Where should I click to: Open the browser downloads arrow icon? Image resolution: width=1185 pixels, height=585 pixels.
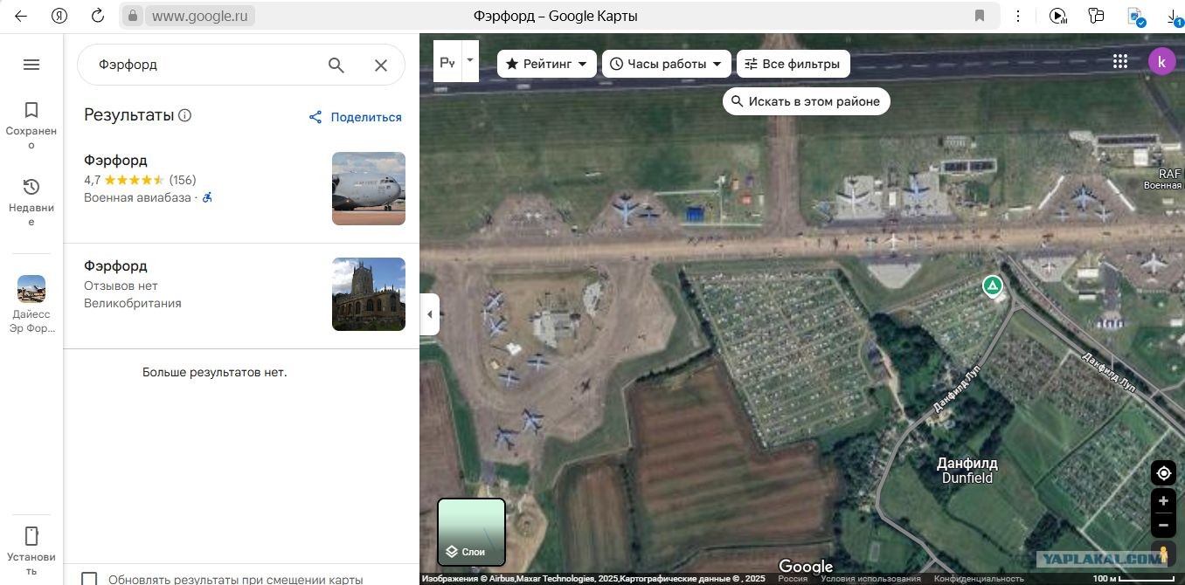(x=1174, y=16)
